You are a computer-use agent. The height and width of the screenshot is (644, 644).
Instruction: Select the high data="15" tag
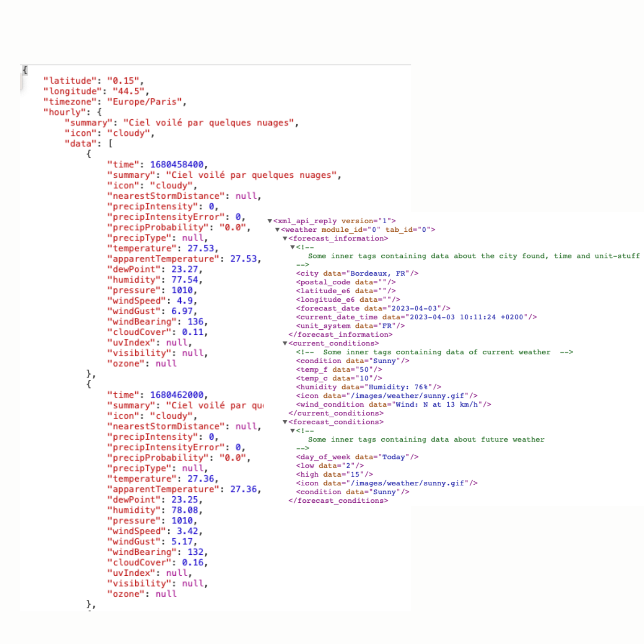pyautogui.click(x=334, y=474)
